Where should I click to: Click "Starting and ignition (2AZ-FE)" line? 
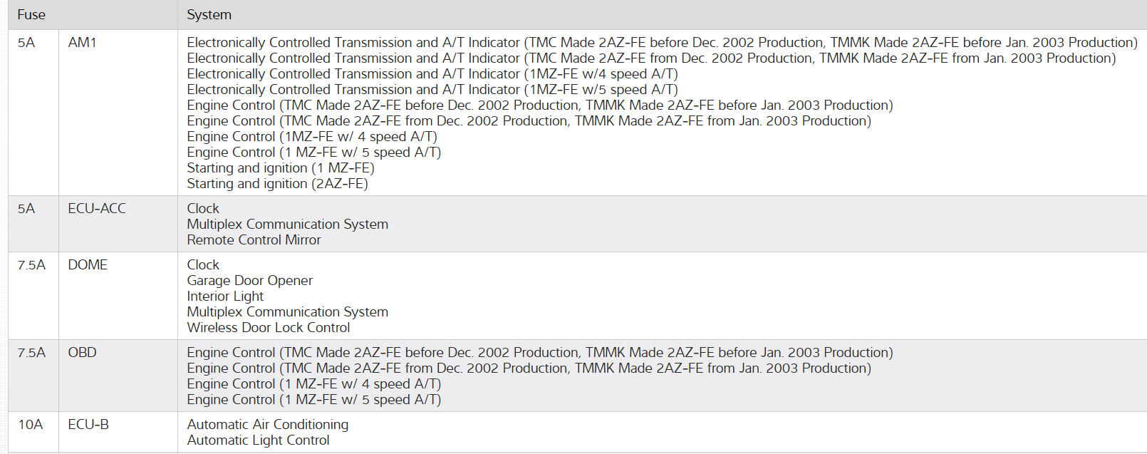pyautogui.click(x=277, y=184)
